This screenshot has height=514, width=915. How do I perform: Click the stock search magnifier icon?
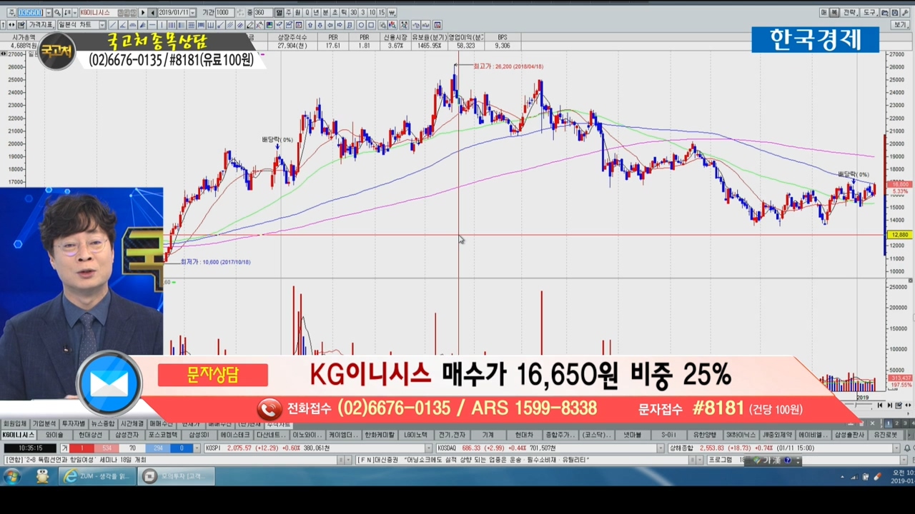pyautogui.click(x=58, y=13)
